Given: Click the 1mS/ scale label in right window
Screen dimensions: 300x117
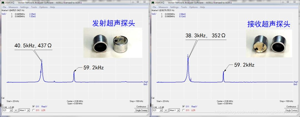Looking at the screenshot, I should tap(154, 14).
